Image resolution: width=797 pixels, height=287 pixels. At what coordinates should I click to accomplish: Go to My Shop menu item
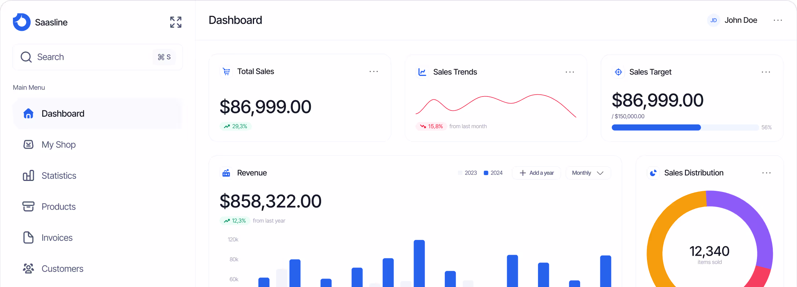click(98, 145)
